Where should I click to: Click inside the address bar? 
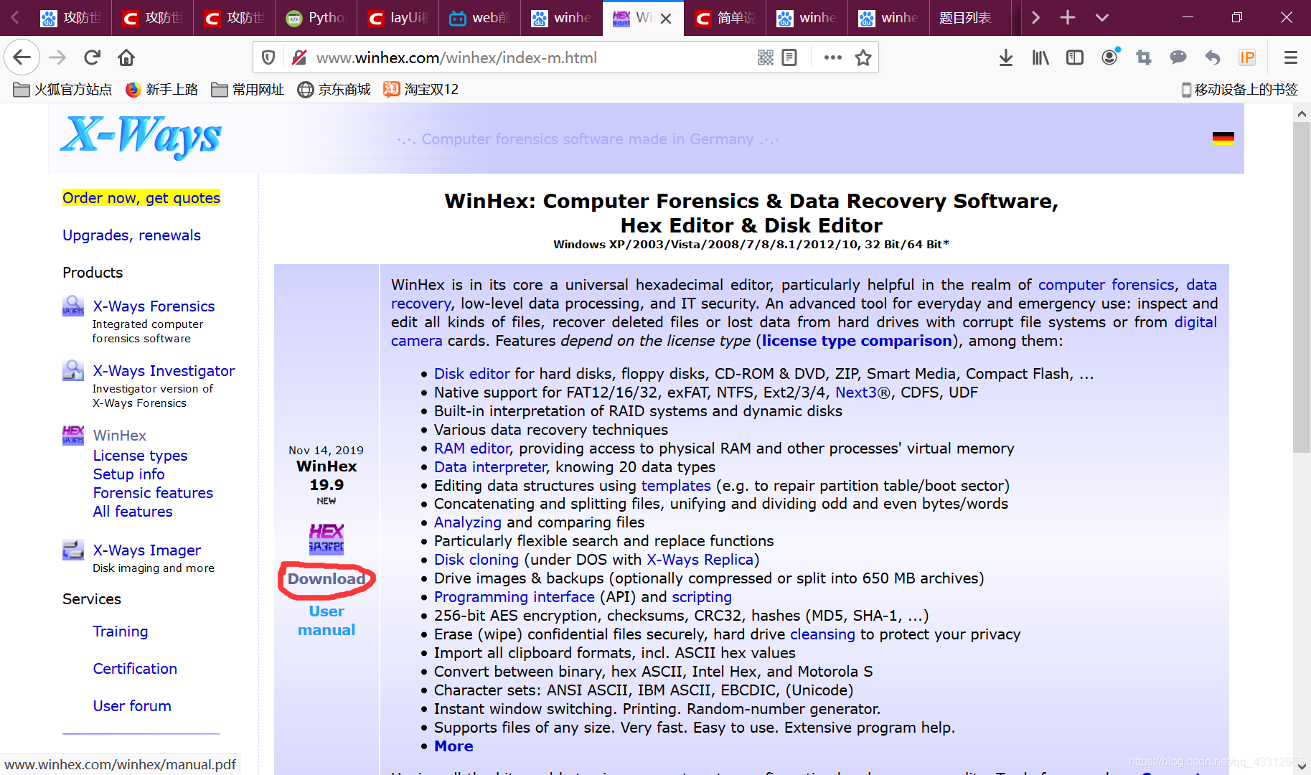coord(502,57)
